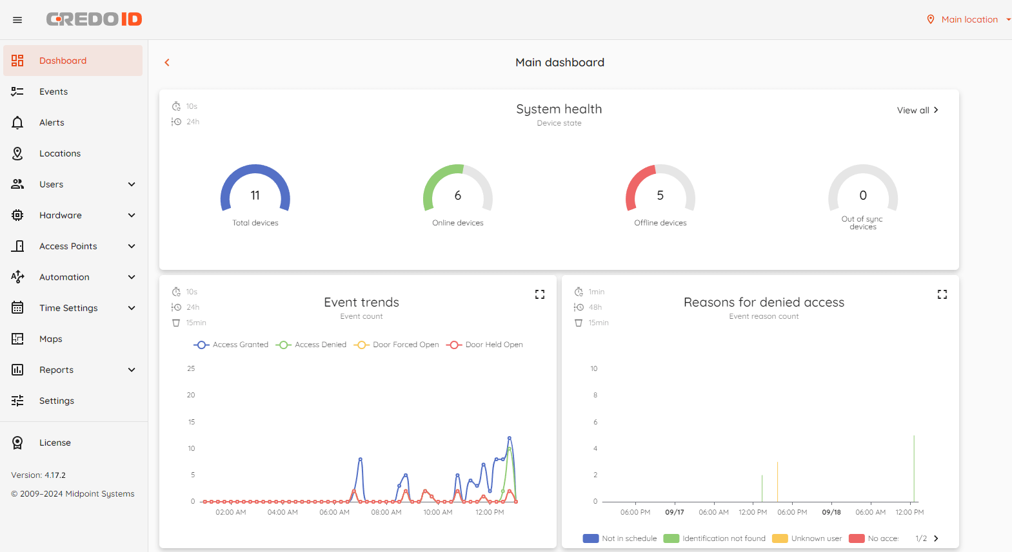Open Locations from the sidebar
Image resolution: width=1012 pixels, height=552 pixels.
73,153
